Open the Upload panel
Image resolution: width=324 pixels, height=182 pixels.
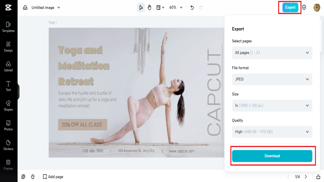coord(8,66)
